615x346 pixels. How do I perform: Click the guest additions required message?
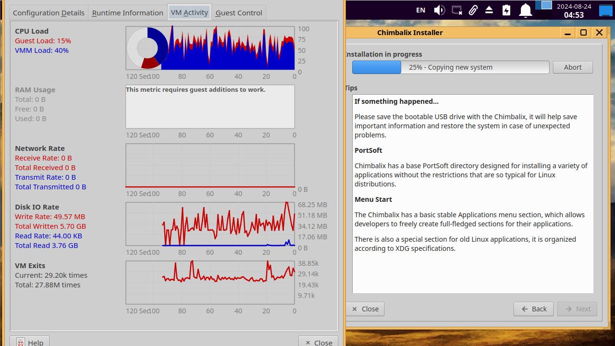pos(196,89)
